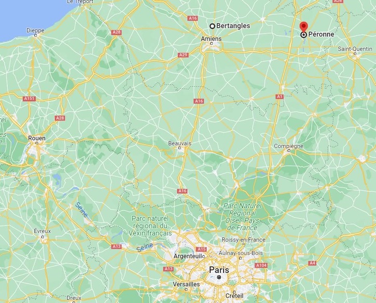Select the Bertangles circle marker
This screenshot has width=376, height=303.
pos(212,26)
